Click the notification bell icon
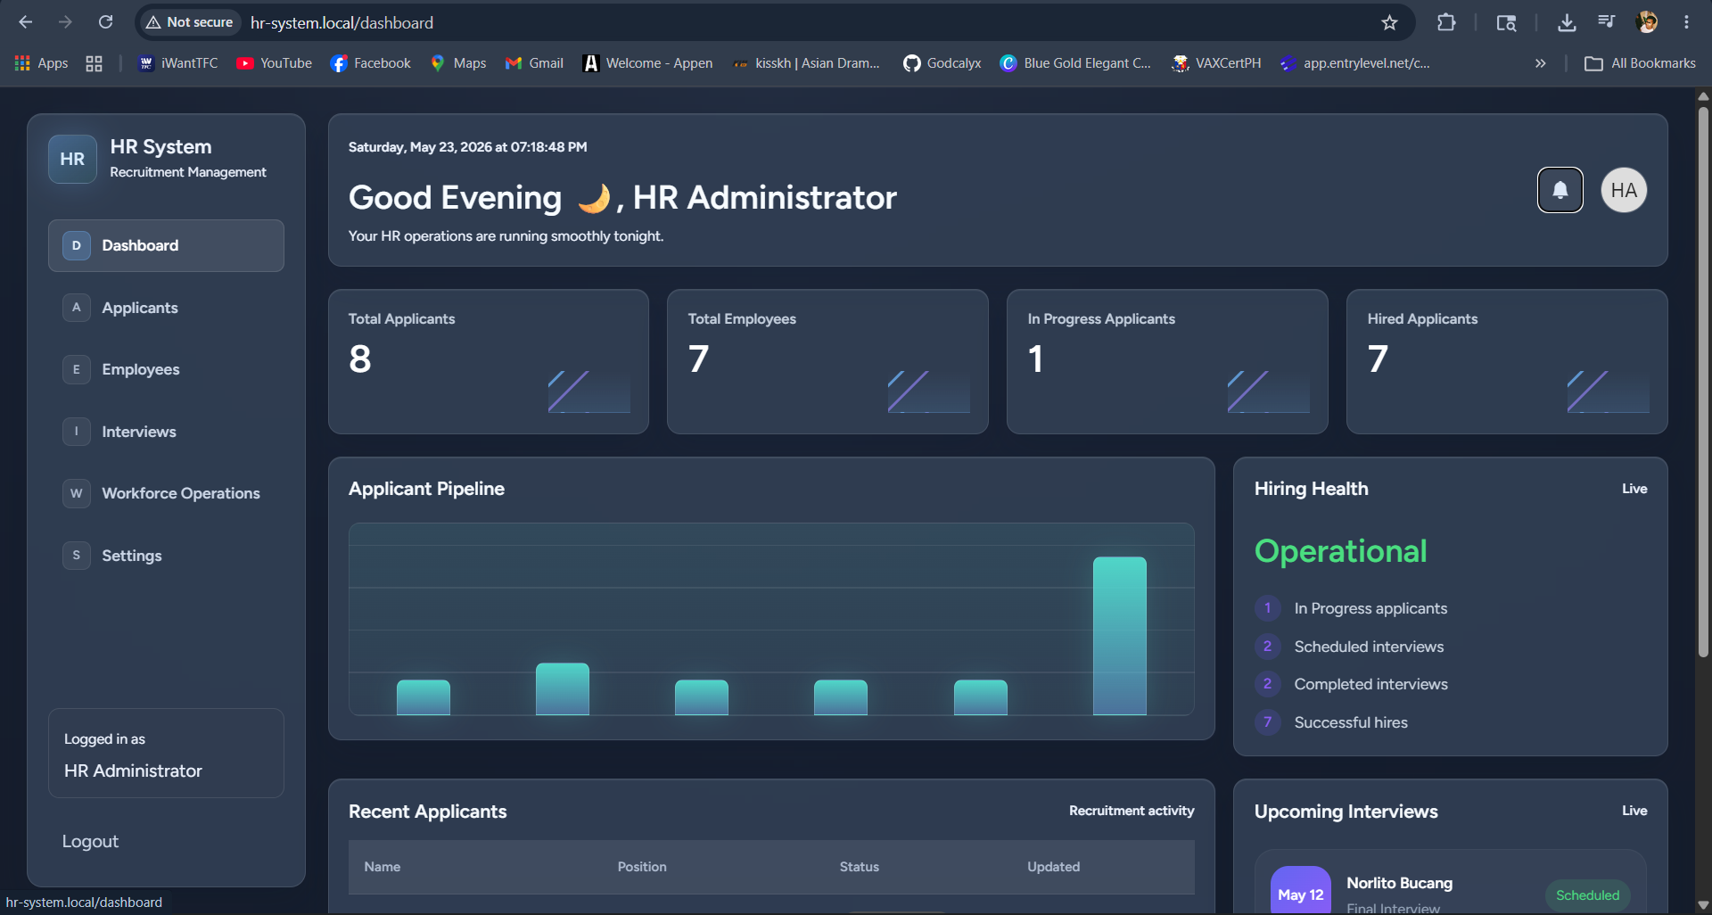This screenshot has height=915, width=1712. (1560, 190)
